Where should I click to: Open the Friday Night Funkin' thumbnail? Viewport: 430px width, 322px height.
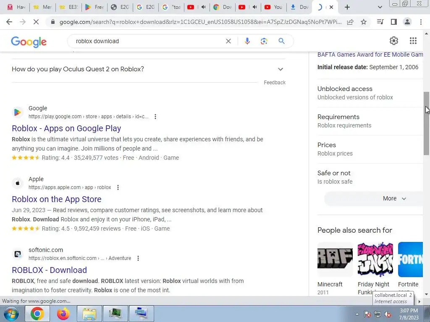pyautogui.click(x=375, y=260)
